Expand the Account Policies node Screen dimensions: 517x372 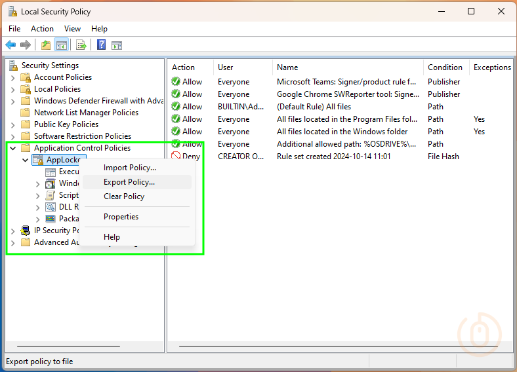coord(12,77)
